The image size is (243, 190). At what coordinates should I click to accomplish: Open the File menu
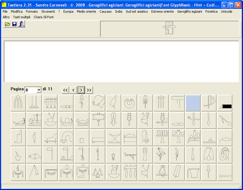click(5, 11)
